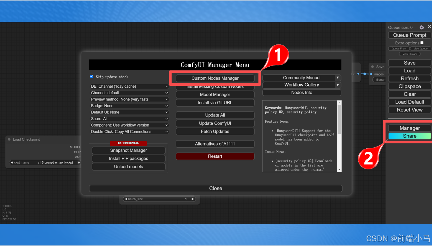This screenshot has width=432, height=246.
Task: Click Load Default button
Action: point(409,102)
